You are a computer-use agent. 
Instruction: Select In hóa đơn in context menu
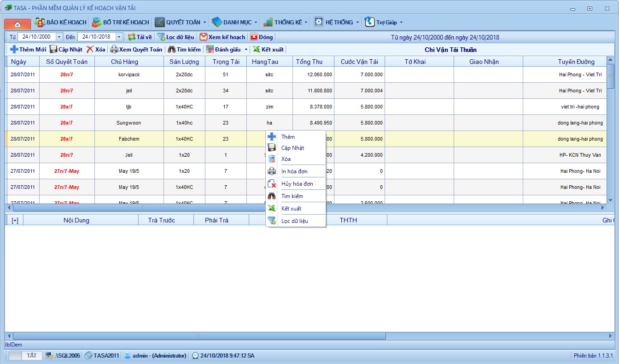click(x=294, y=171)
